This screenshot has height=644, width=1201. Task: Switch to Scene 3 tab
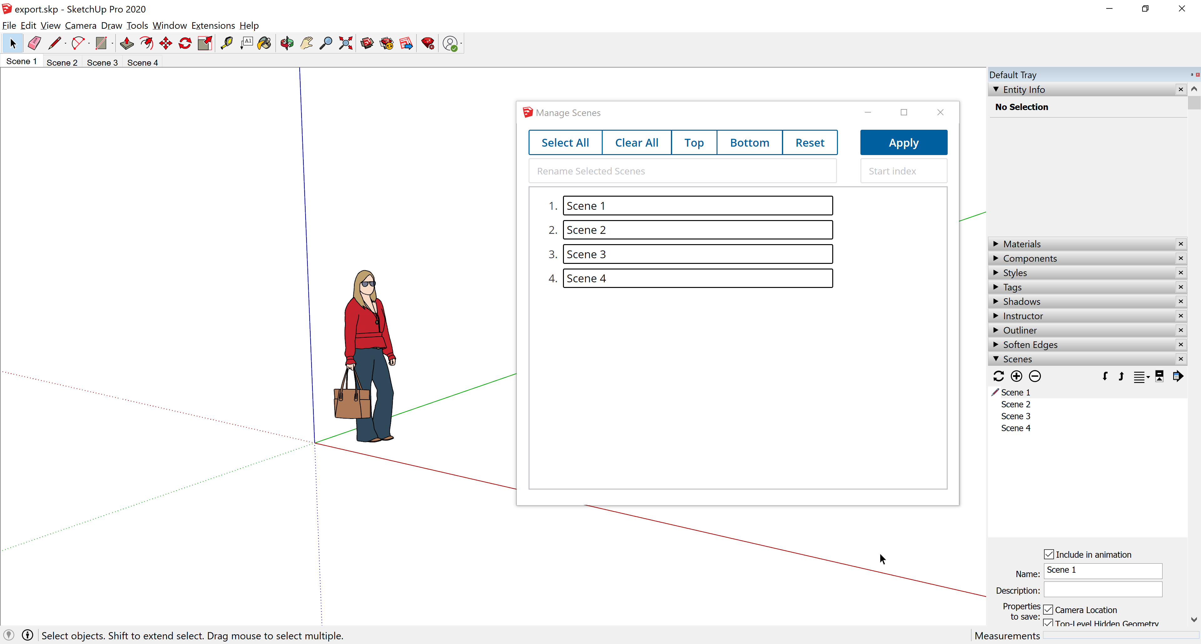[x=102, y=63]
